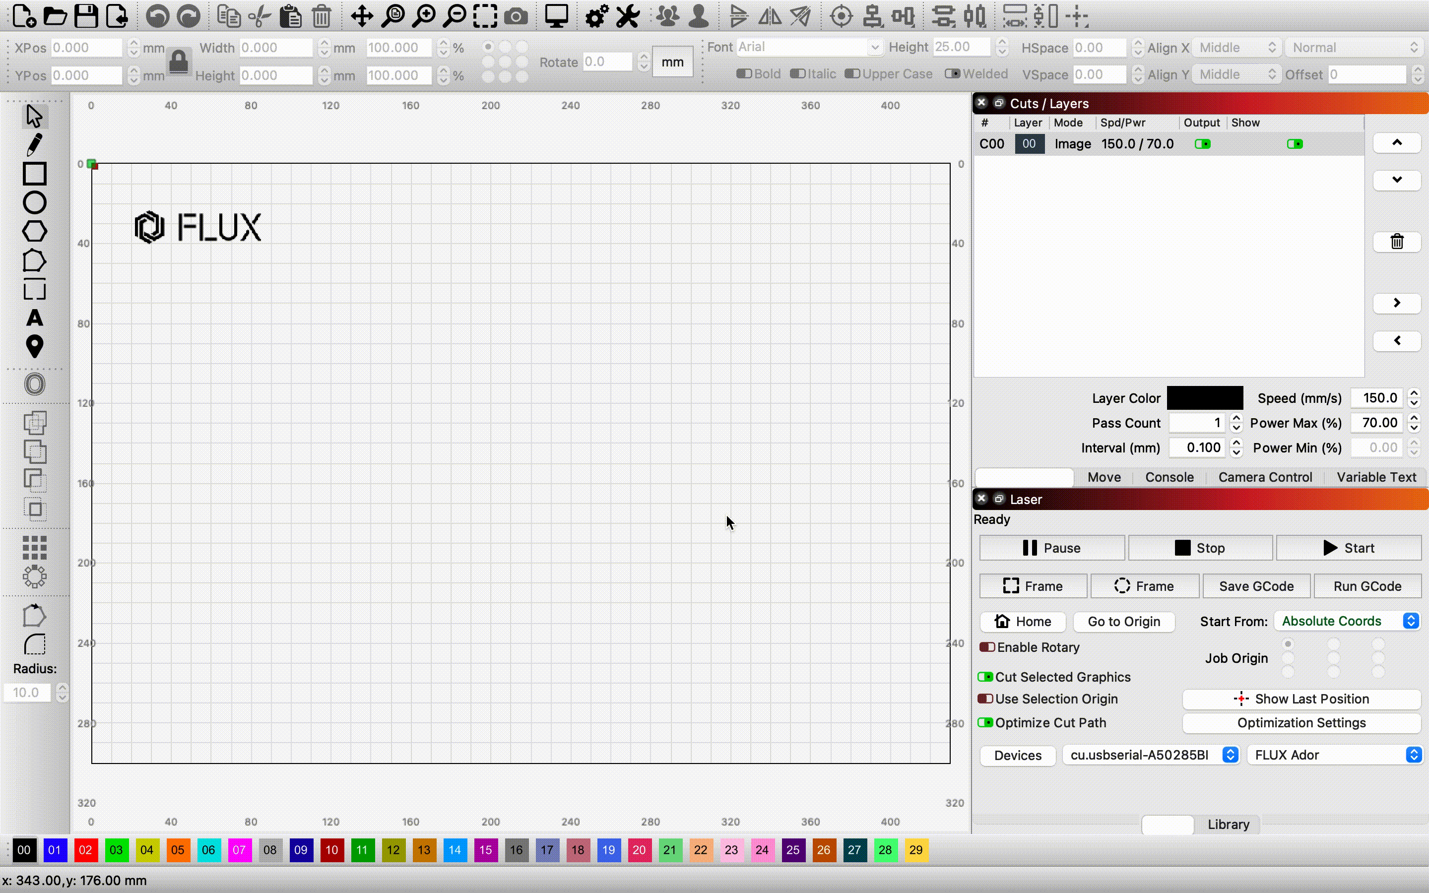Toggle Output switch for layer C00
The image size is (1429, 893).
click(1202, 144)
